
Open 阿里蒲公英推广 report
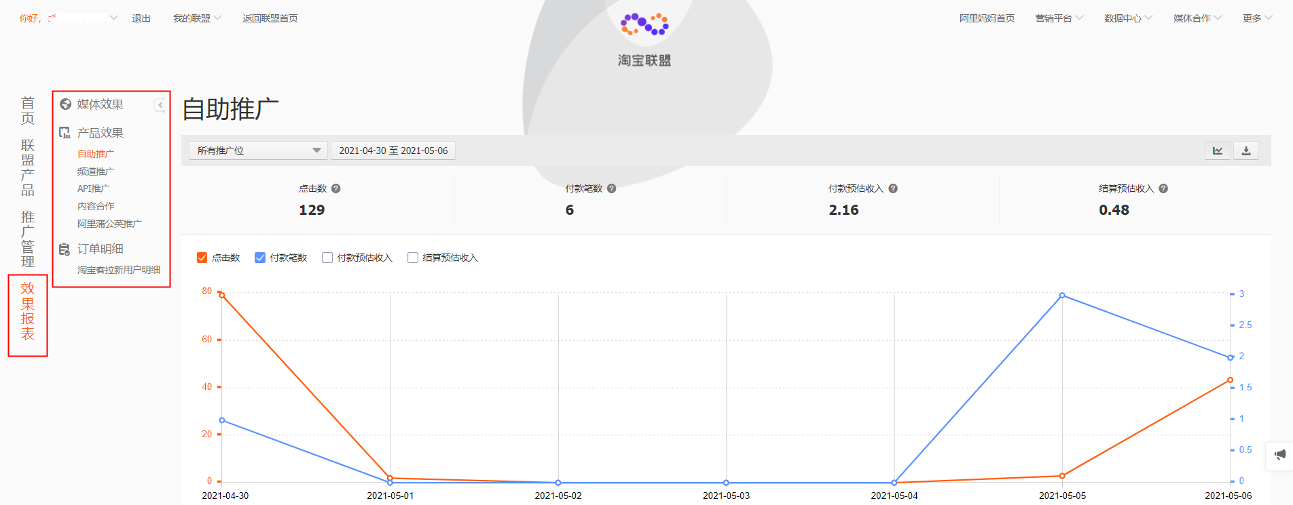[109, 224]
